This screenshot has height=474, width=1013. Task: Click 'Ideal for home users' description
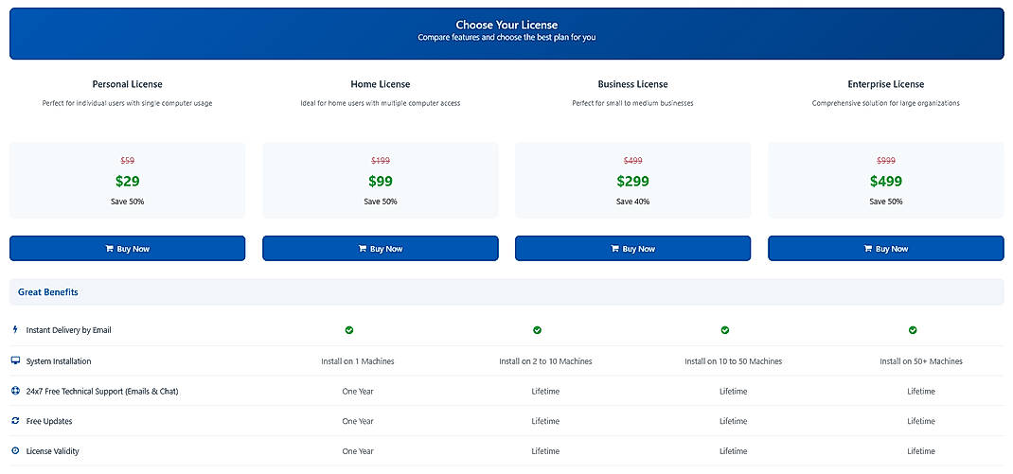tap(381, 103)
